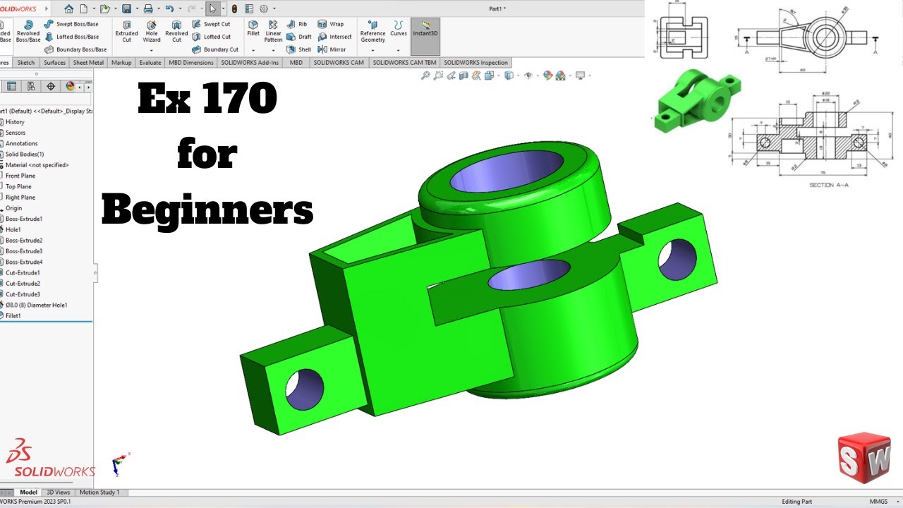
Task: Click the Edit Appearance color ball icon
Action: (x=548, y=75)
